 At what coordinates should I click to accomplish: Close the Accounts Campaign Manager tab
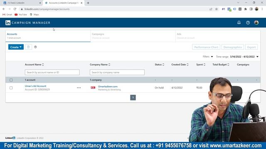click(x=81, y=3)
